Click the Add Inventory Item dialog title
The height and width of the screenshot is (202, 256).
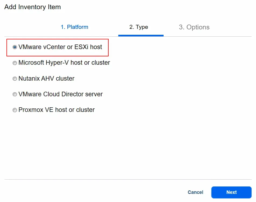pyautogui.click(x=32, y=7)
